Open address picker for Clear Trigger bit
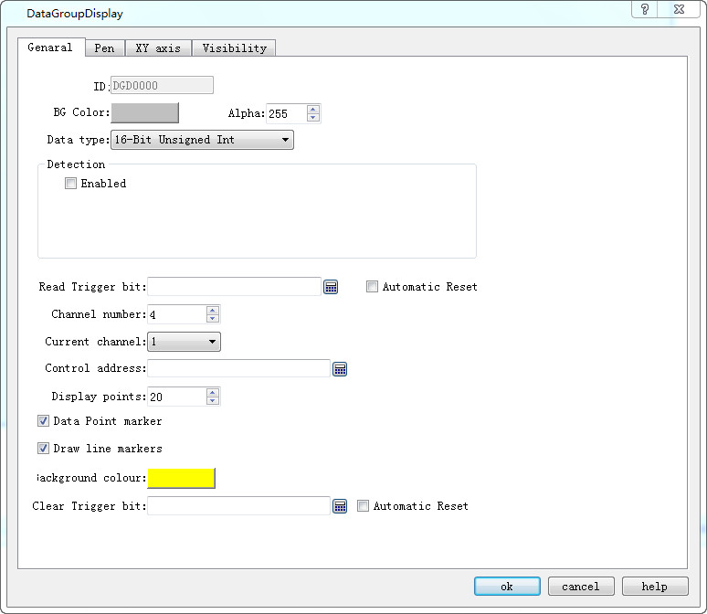Viewport: 707px width, 614px height. pyautogui.click(x=340, y=506)
